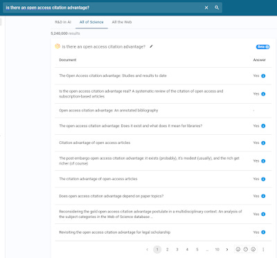Click the '5,240,000 results' count text
The image size is (277, 258).
[65, 33]
